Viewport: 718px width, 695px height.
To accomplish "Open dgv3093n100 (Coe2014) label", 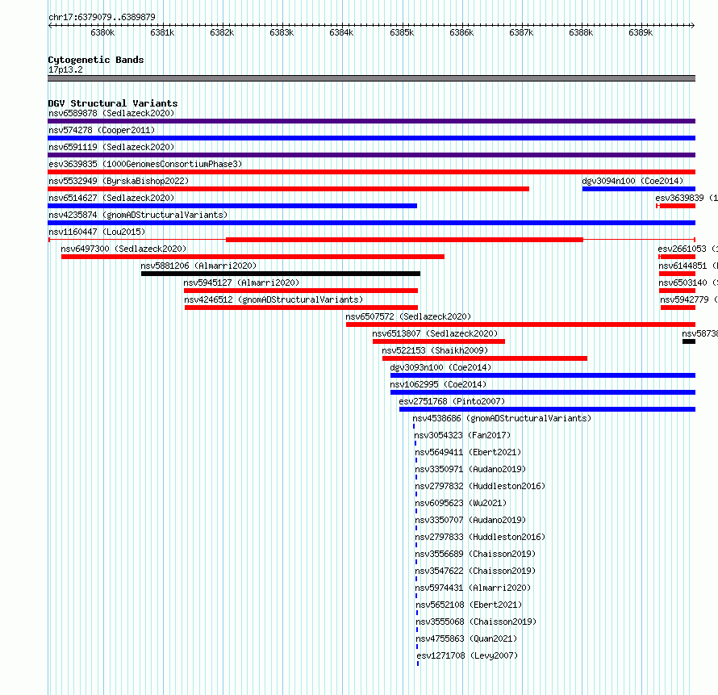I will (x=440, y=367).
